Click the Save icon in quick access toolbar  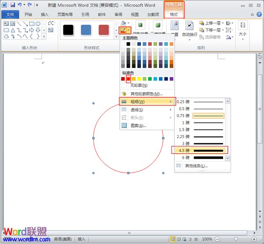tap(12, 5)
